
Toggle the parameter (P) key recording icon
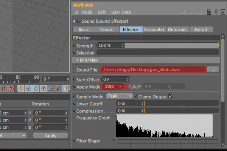coord(44,88)
